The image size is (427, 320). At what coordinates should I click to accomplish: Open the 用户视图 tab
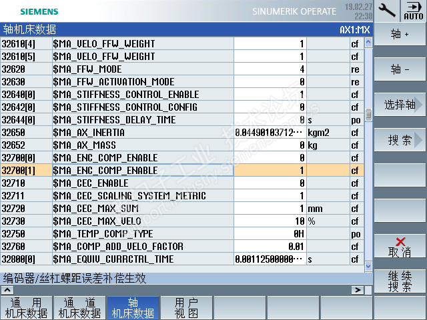pyautogui.click(x=186, y=308)
